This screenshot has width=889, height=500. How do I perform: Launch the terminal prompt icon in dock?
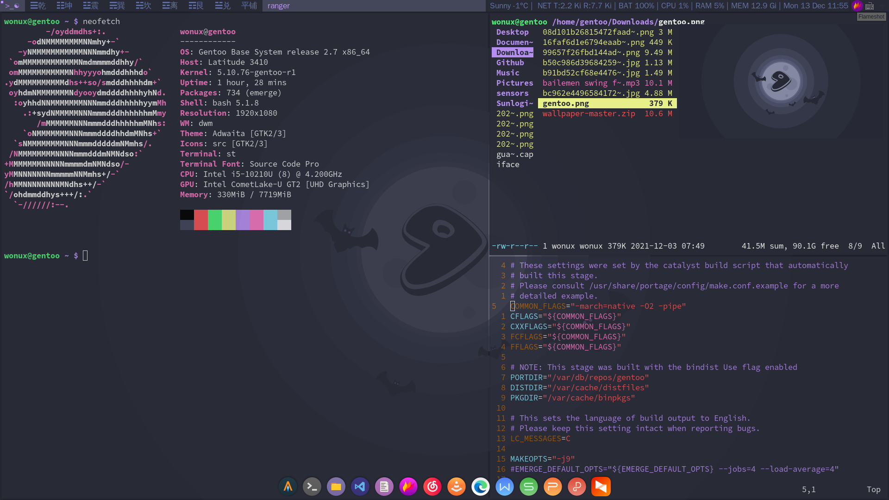(312, 487)
